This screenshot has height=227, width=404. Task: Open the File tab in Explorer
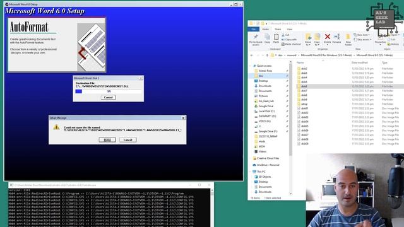254,29
